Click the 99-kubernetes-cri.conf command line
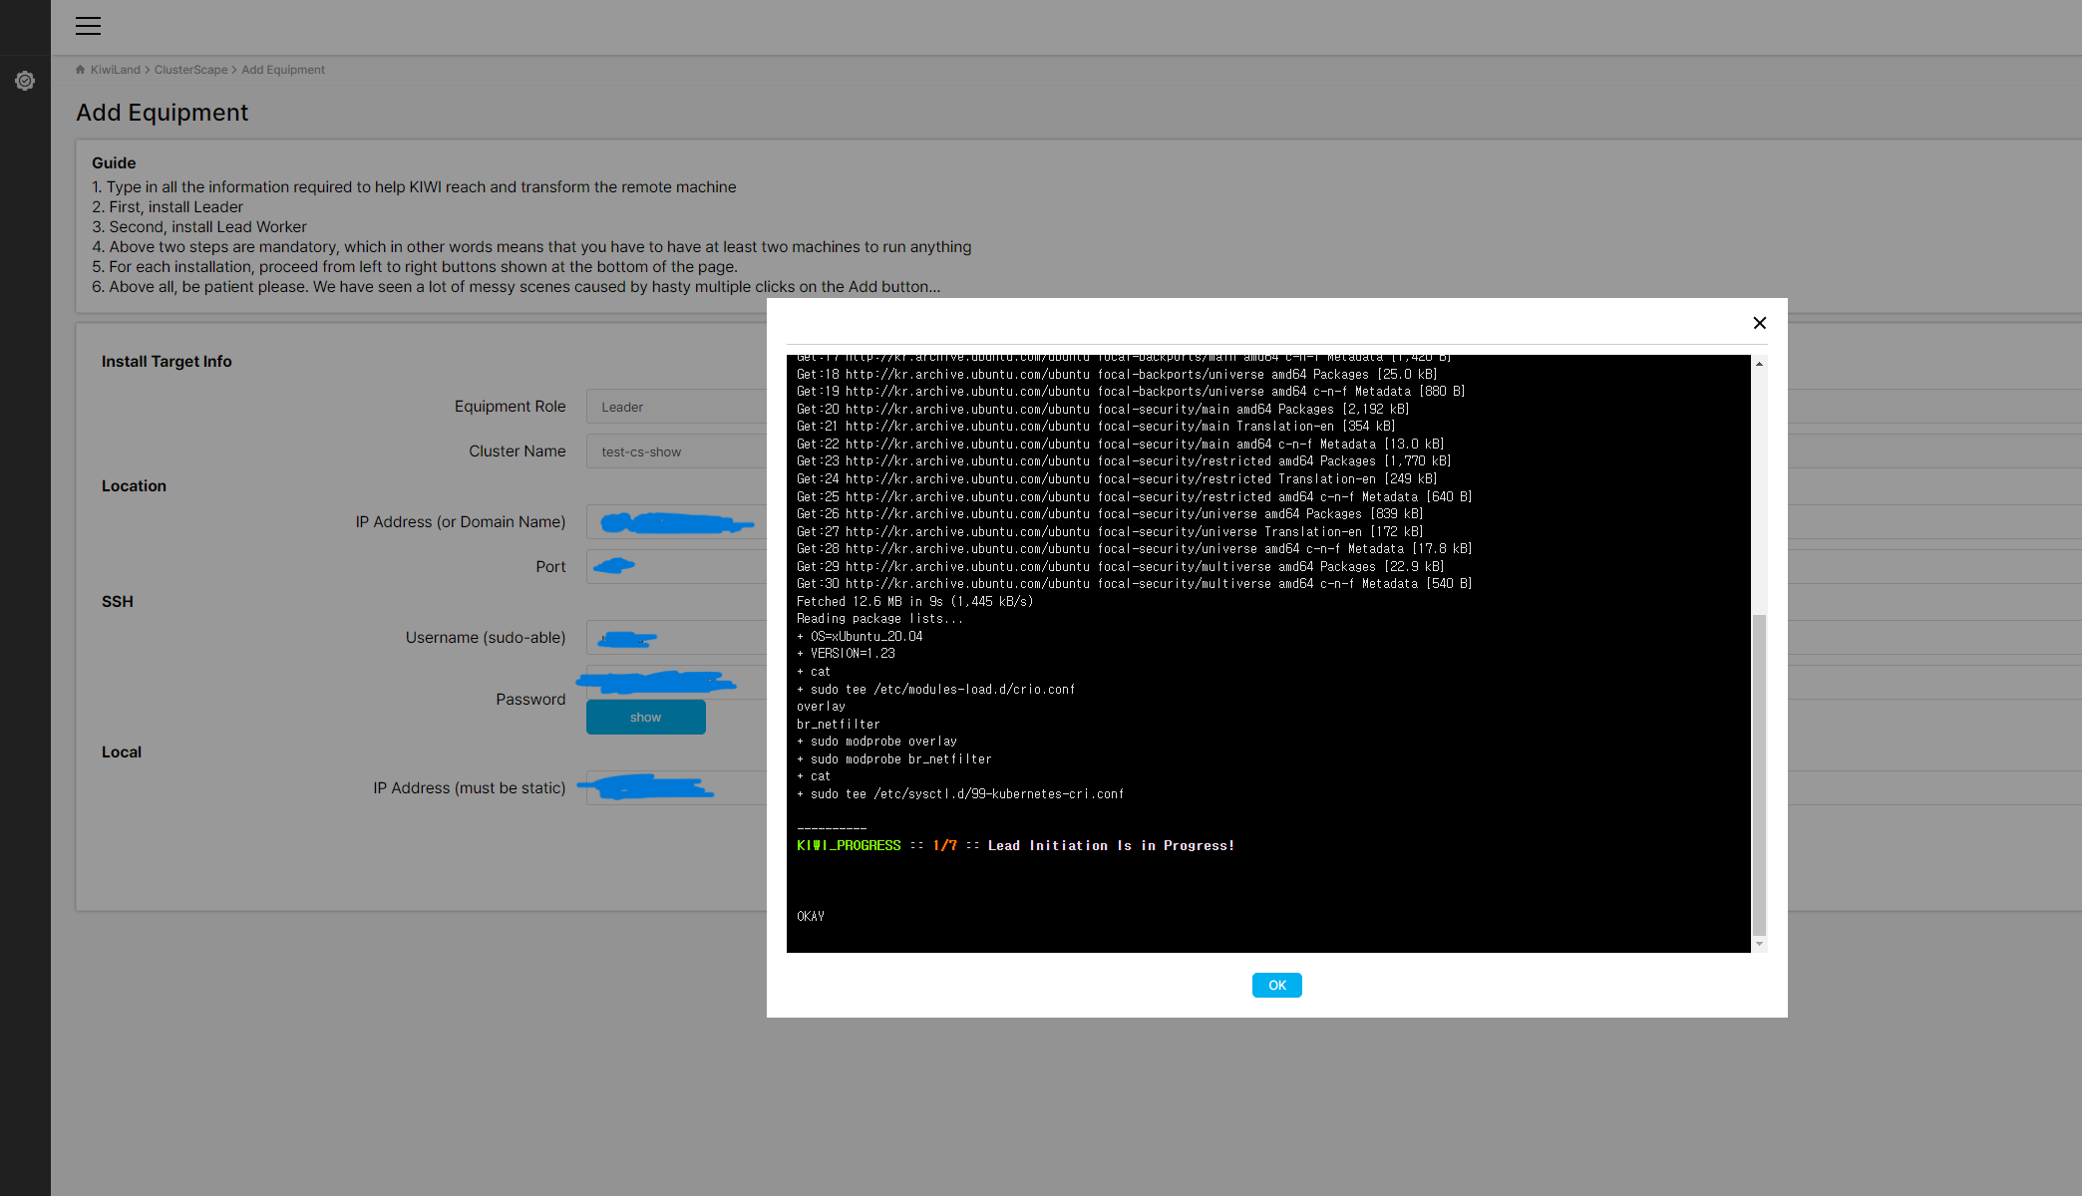This screenshot has height=1196, width=2082. point(959,794)
